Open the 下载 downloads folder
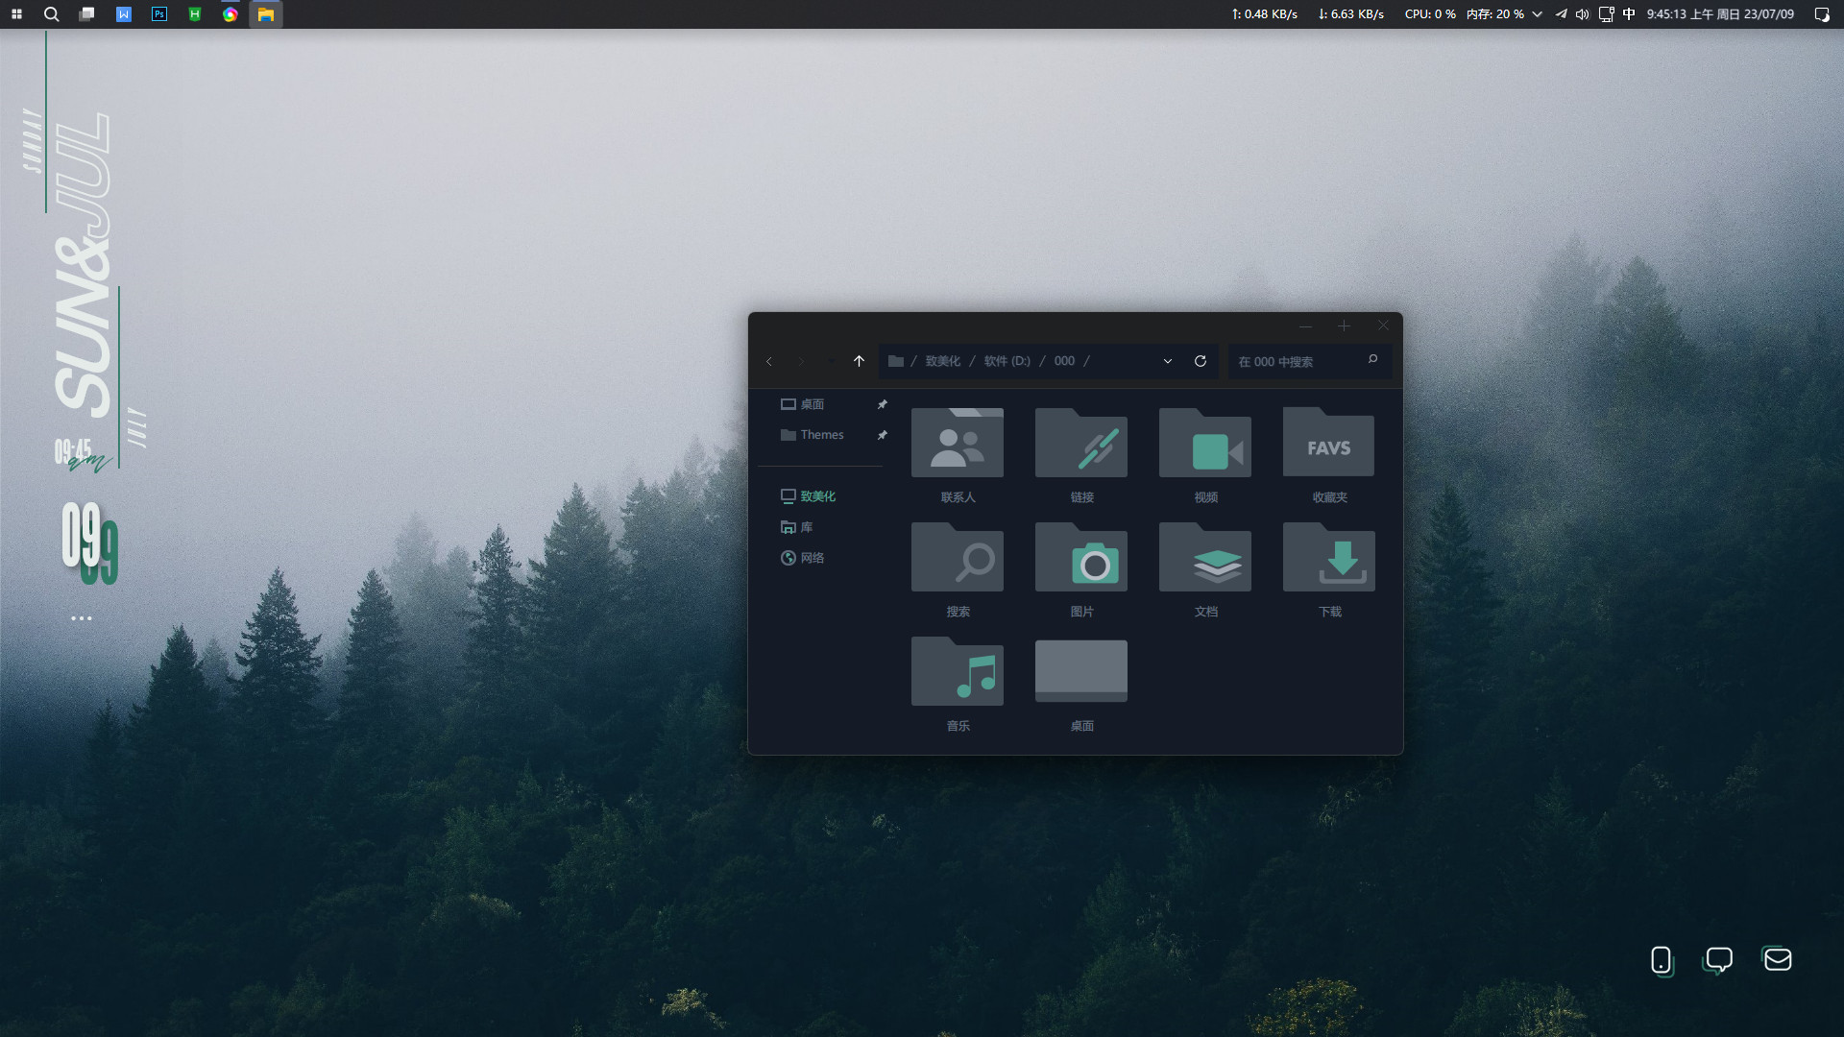Viewport: 1844px width, 1037px height. point(1328,558)
